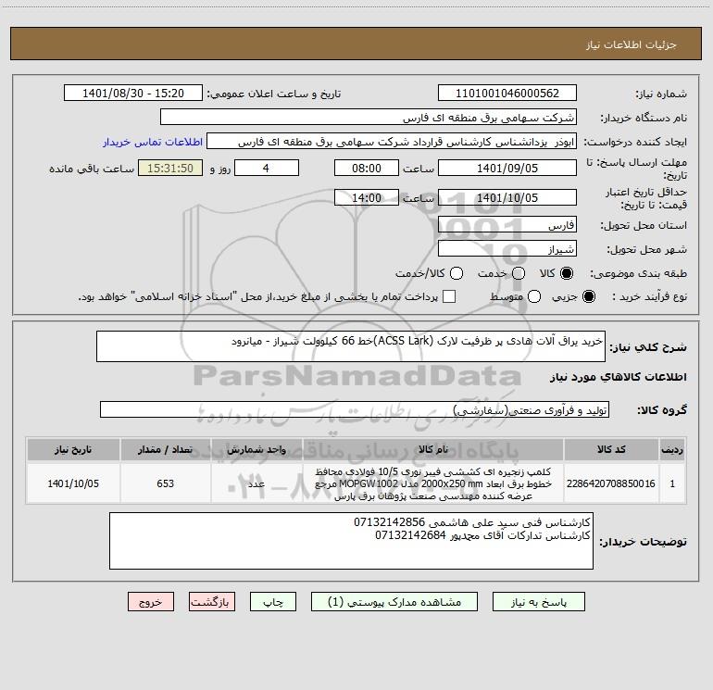
Task: Click the نام دستگاه خریدار label
Action: click(644, 118)
